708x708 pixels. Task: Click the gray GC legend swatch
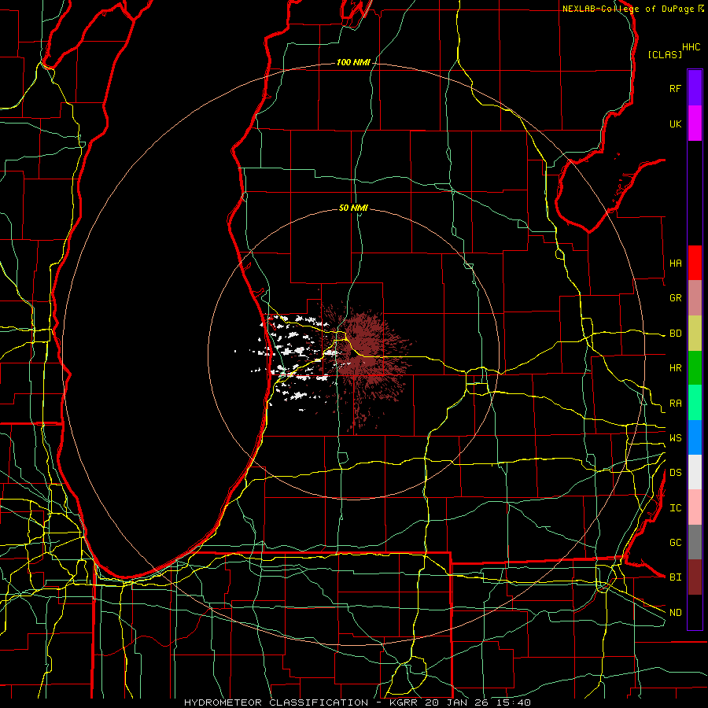[695, 542]
